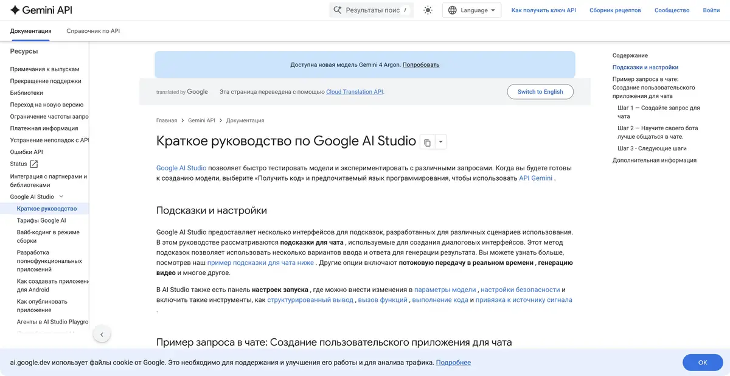730x376 pixels.
Task: Toggle the light/dark theme icon
Action: [x=428, y=10]
